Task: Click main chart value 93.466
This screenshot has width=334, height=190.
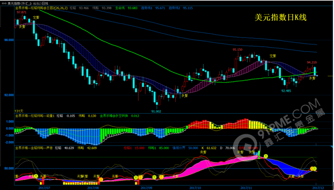Action: (x=83, y=8)
